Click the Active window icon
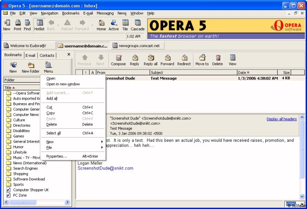Viewport: 307px width, 209px height. tap(114, 25)
